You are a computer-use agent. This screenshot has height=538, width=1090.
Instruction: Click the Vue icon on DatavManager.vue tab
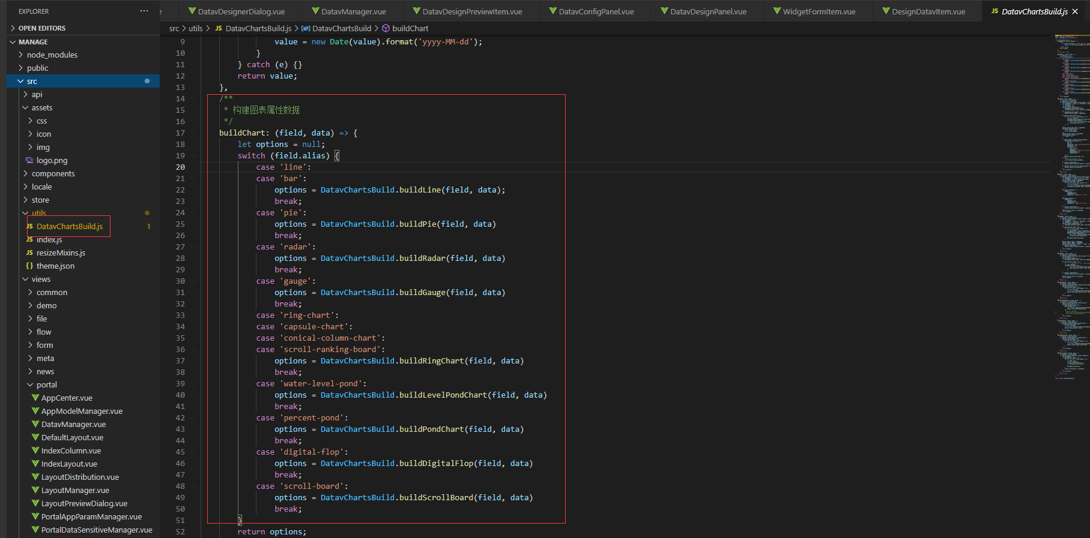315,11
